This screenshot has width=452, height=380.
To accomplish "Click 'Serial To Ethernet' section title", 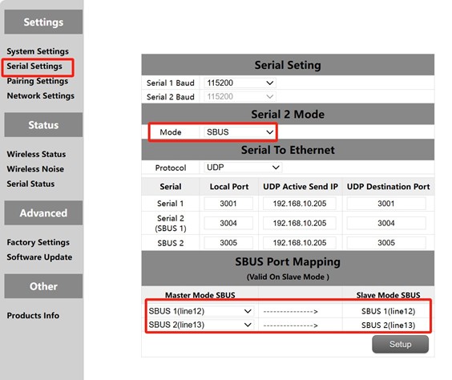I will (288, 150).
